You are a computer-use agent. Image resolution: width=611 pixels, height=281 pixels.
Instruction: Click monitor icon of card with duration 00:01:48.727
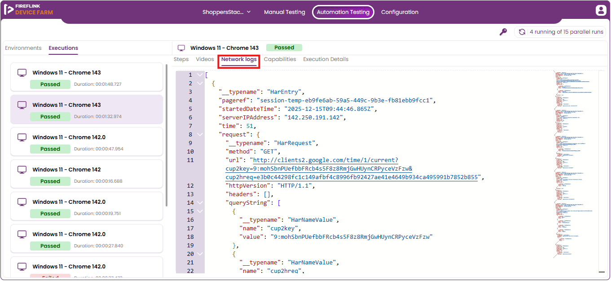pos(22,73)
